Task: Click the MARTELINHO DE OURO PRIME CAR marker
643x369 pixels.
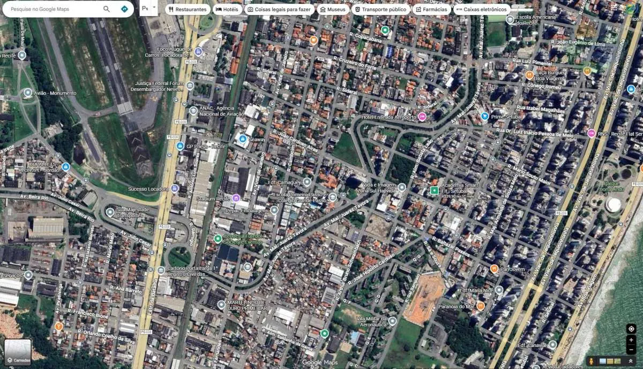Action: point(221,305)
